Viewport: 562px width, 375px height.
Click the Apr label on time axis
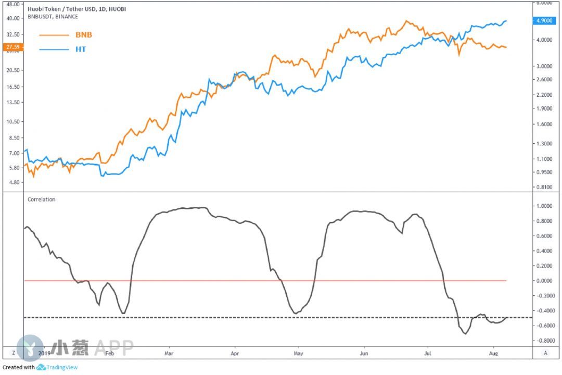point(235,354)
